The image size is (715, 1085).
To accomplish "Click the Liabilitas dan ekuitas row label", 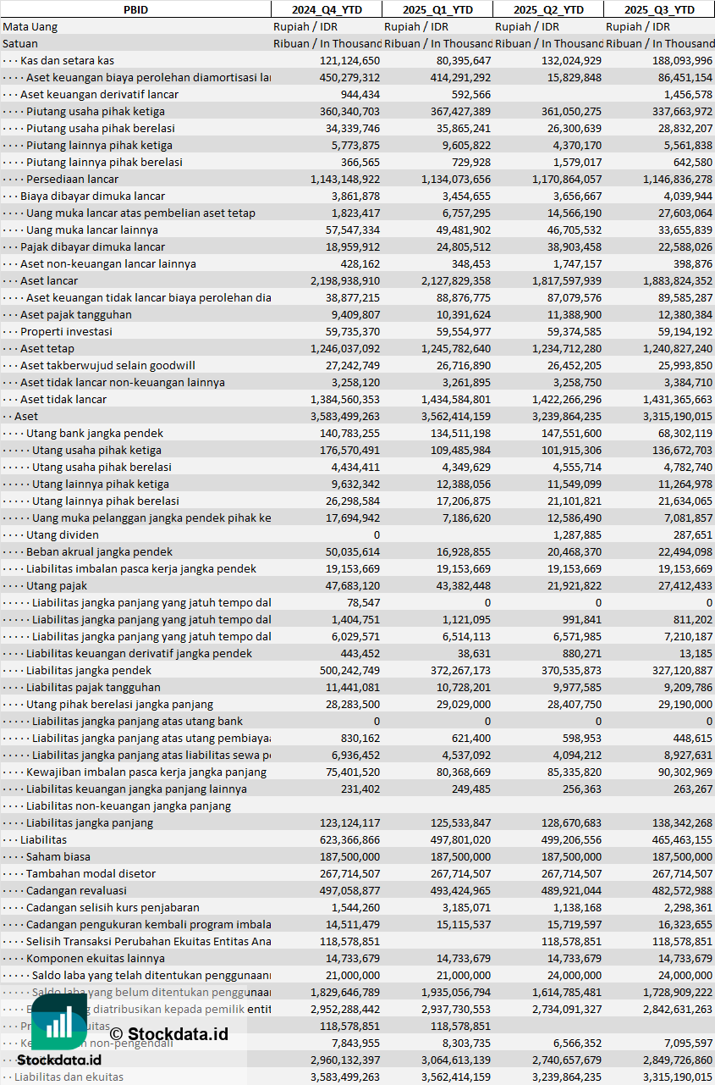I will pos(69,1077).
